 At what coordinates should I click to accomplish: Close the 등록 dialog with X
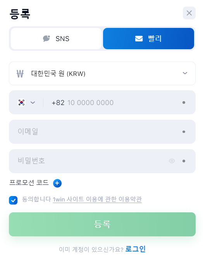[x=189, y=13]
